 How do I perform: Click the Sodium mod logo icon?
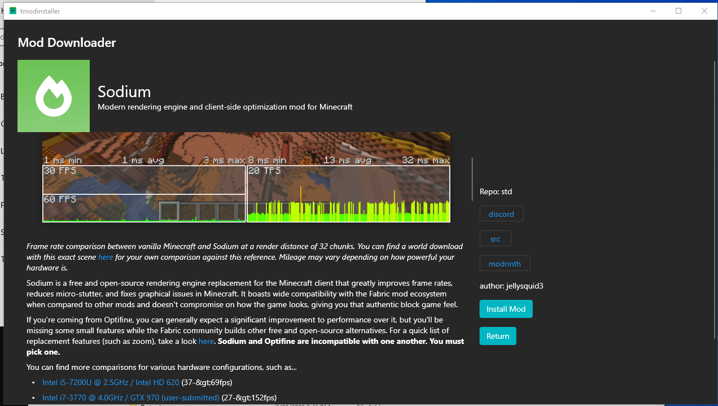click(x=54, y=96)
